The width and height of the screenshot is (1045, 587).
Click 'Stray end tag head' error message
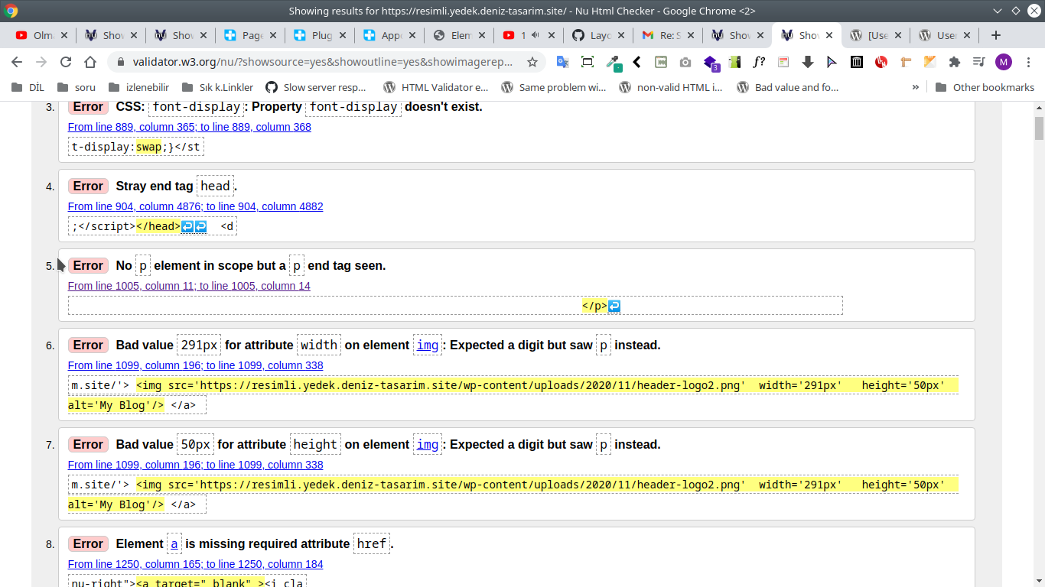click(177, 186)
